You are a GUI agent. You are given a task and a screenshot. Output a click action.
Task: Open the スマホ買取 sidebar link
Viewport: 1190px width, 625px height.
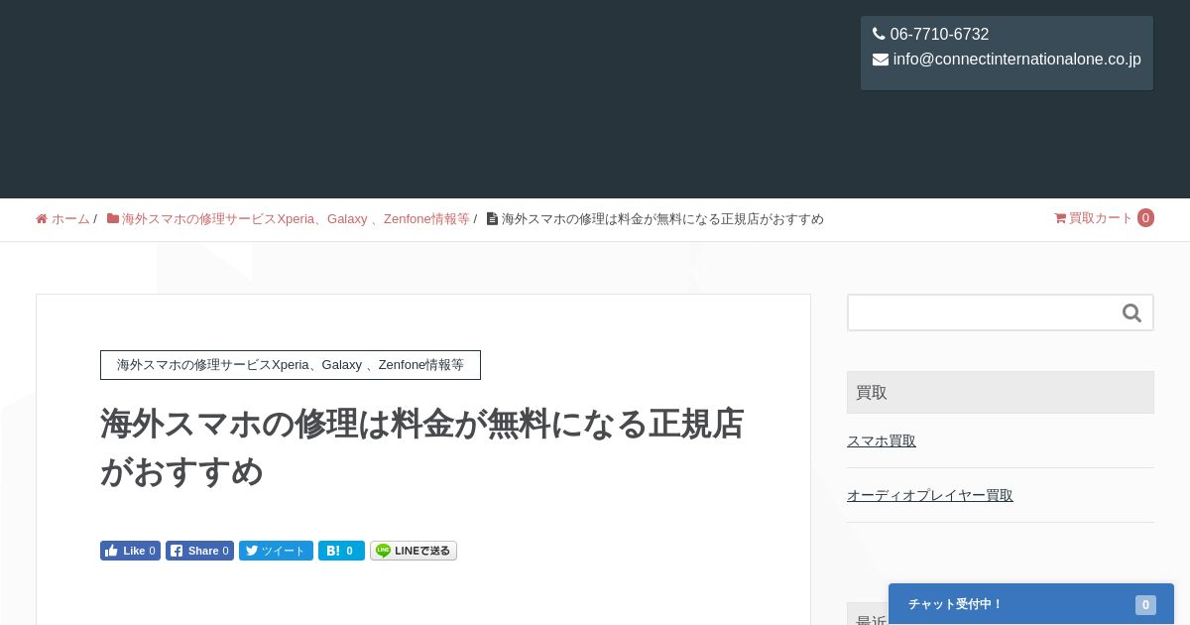click(x=882, y=441)
